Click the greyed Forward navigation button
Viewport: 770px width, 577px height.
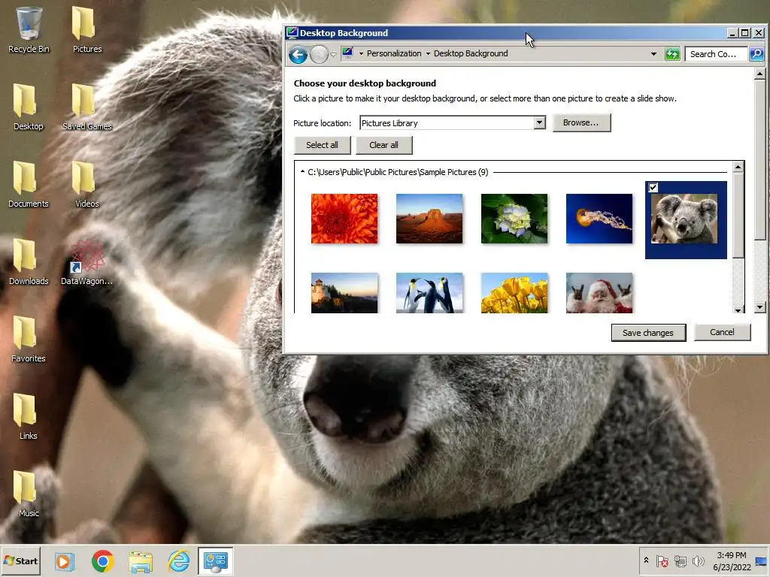coord(319,54)
